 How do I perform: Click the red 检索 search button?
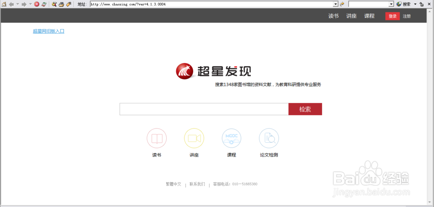(305, 109)
